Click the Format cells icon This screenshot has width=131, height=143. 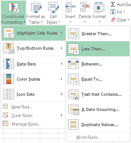pyautogui.click(x=99, y=7)
